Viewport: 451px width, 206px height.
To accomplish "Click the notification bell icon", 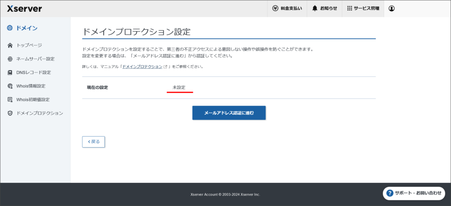I will (315, 9).
